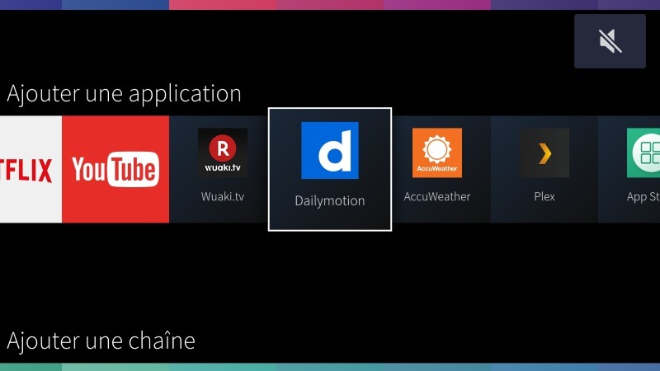660x371 pixels.
Task: Launch the YouTube app tile
Action: pyautogui.click(x=115, y=169)
